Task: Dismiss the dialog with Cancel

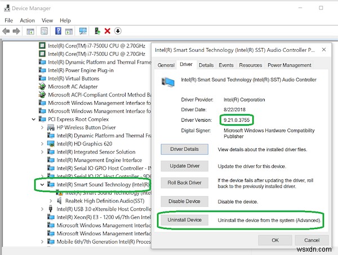Action: click(x=312, y=240)
